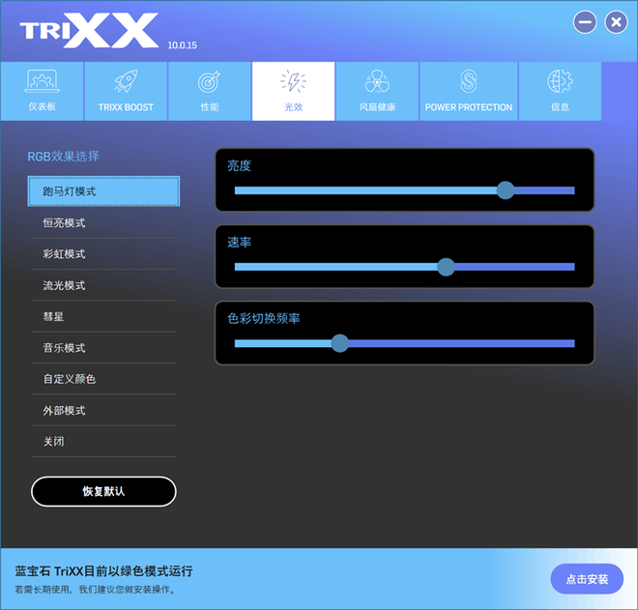638x610 pixels.
Task: Choose 恒亮模式 lighting effect
Action: (103, 223)
